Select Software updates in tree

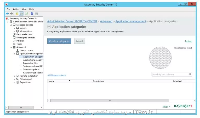[31, 70]
